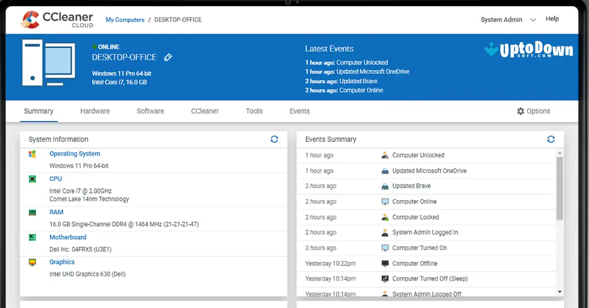Click the Operating System link text
Image resolution: width=589 pixels, height=308 pixels.
tap(75, 154)
